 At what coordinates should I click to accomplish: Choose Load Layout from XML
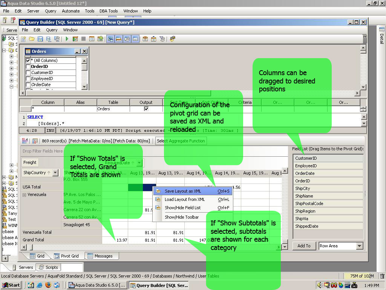tap(193, 199)
